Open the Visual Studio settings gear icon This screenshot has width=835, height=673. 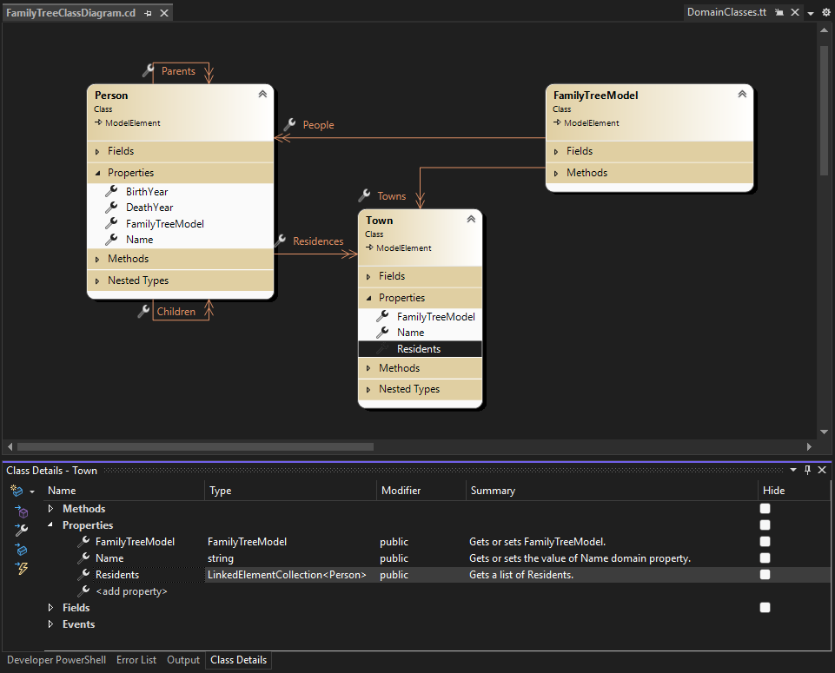[825, 12]
